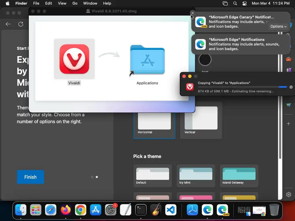Open the Microsoft Edge Canary notification banner
This screenshot has height=221, width=295.
(241, 22)
